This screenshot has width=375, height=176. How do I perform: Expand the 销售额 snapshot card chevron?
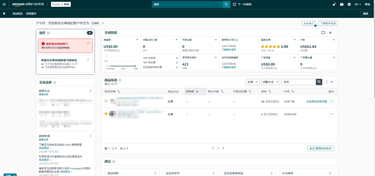tap(137, 40)
